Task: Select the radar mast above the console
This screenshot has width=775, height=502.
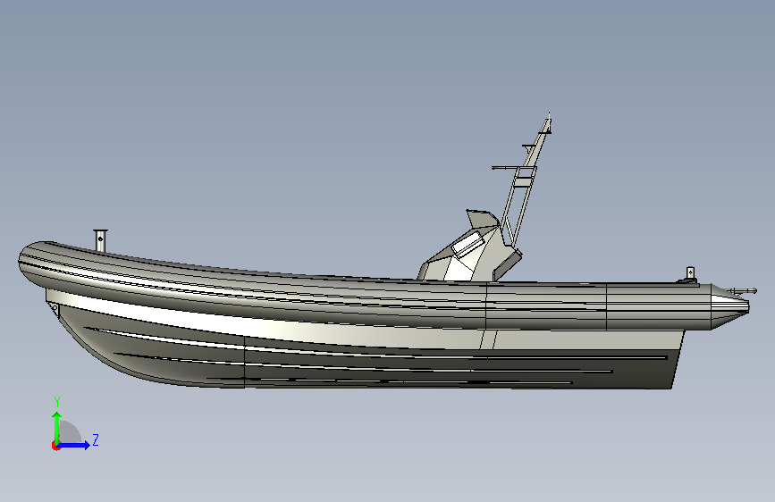Action: [526, 180]
